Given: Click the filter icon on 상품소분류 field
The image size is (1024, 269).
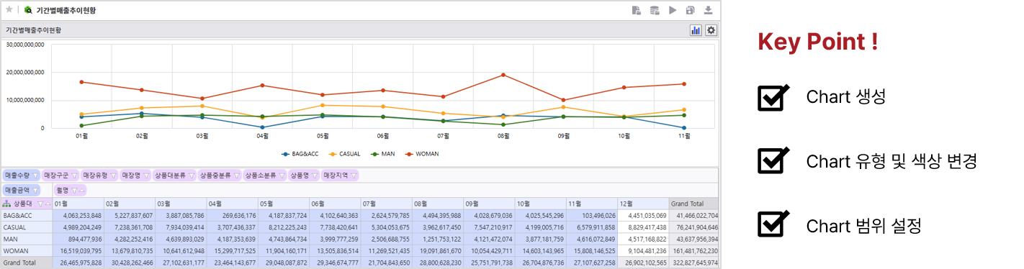Looking at the screenshot, I should click(282, 175).
